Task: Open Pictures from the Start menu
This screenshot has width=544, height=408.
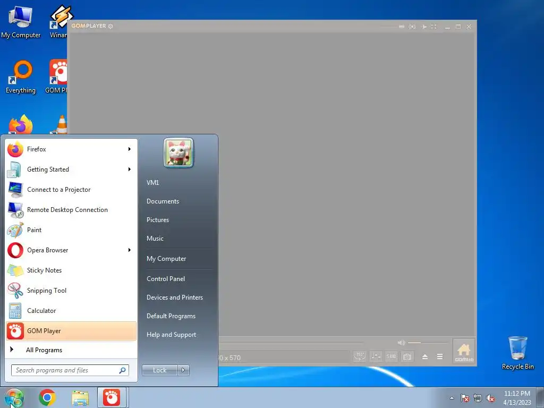Action: coord(158,220)
